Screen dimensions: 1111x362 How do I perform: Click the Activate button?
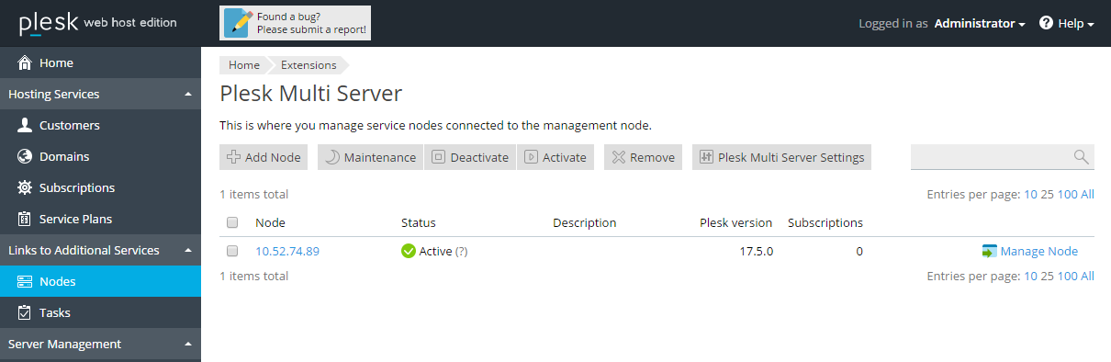555,157
